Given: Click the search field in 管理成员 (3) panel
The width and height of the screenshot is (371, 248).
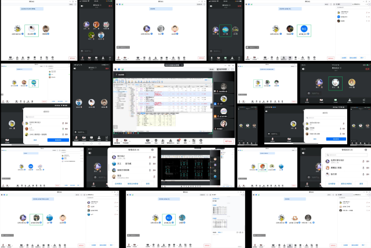Looking at the screenshot, I should coord(347,155).
